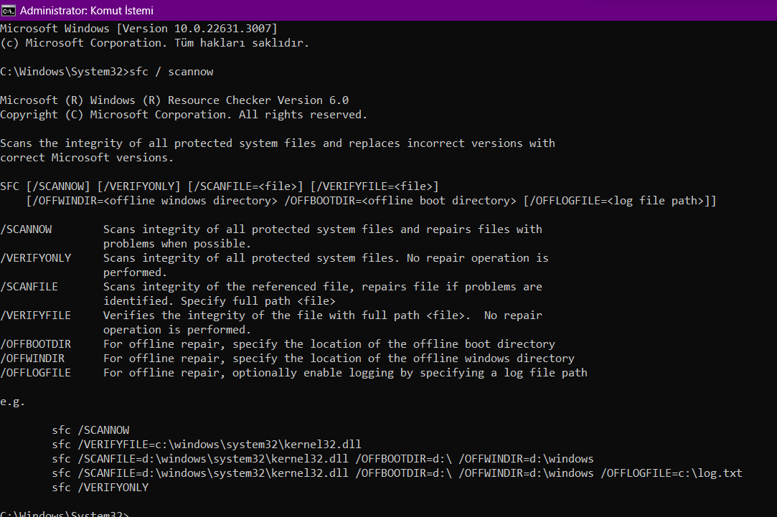
Task: Click the /OFFBOOTDIR entry in the options list
Action: [x=35, y=344]
